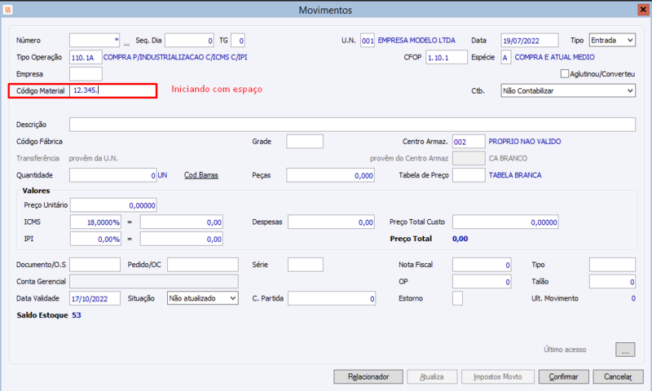The image size is (652, 391).
Task: Click the Preço Total value 0,00
Action: [460, 239]
